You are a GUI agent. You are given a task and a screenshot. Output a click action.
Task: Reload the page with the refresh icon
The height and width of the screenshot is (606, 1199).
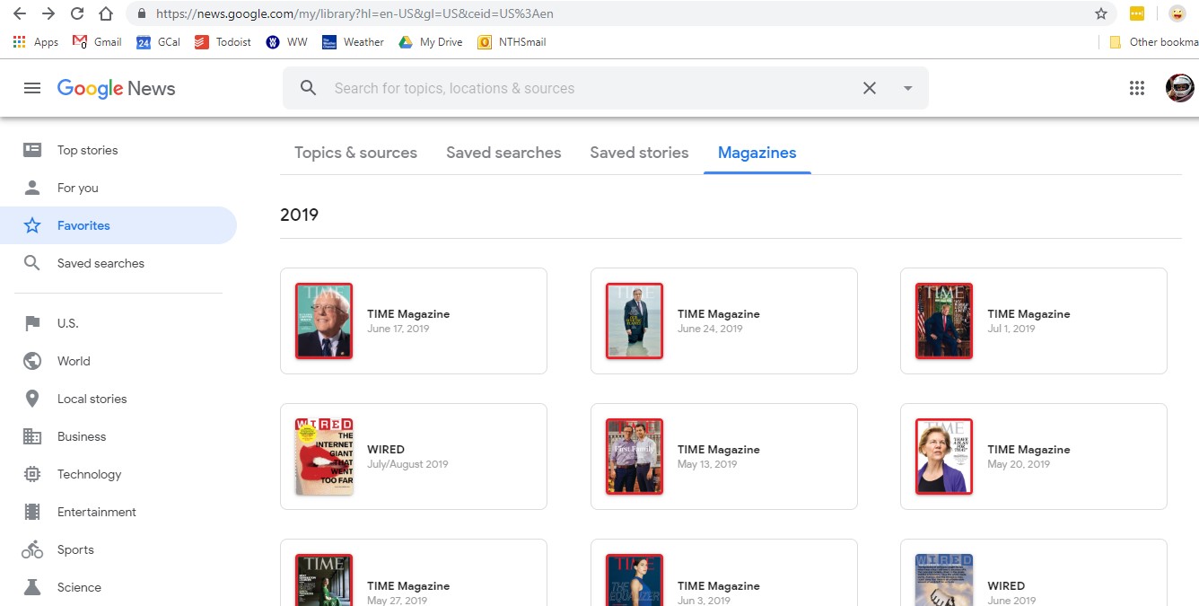[77, 13]
